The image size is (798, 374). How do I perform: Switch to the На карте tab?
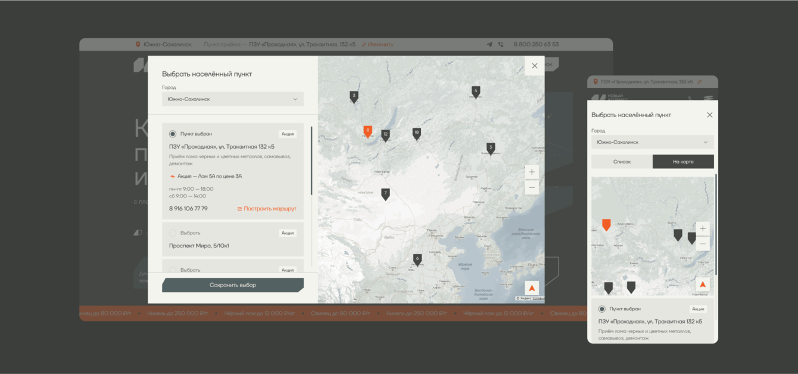click(683, 162)
